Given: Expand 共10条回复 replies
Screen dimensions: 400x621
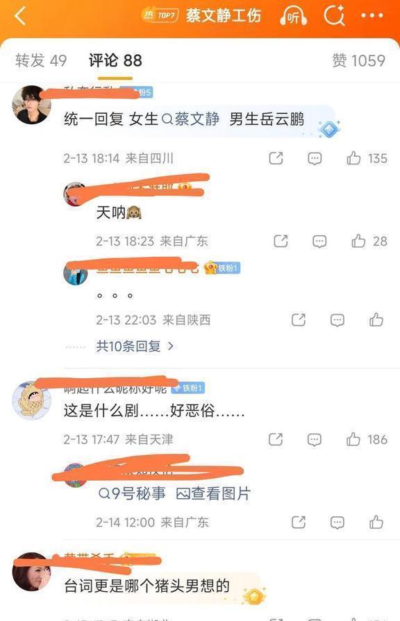Looking at the screenshot, I should tap(135, 346).
